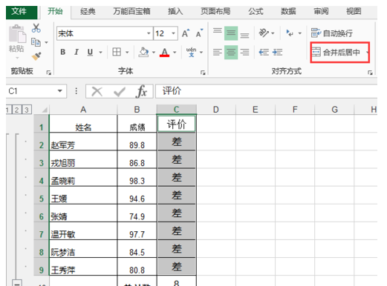Select the Format Painter brush
Screen dimensions: 387x286
[36, 56]
